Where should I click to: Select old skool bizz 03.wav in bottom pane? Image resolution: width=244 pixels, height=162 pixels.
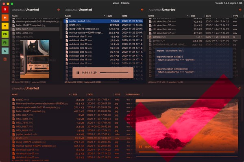tap(73, 158)
